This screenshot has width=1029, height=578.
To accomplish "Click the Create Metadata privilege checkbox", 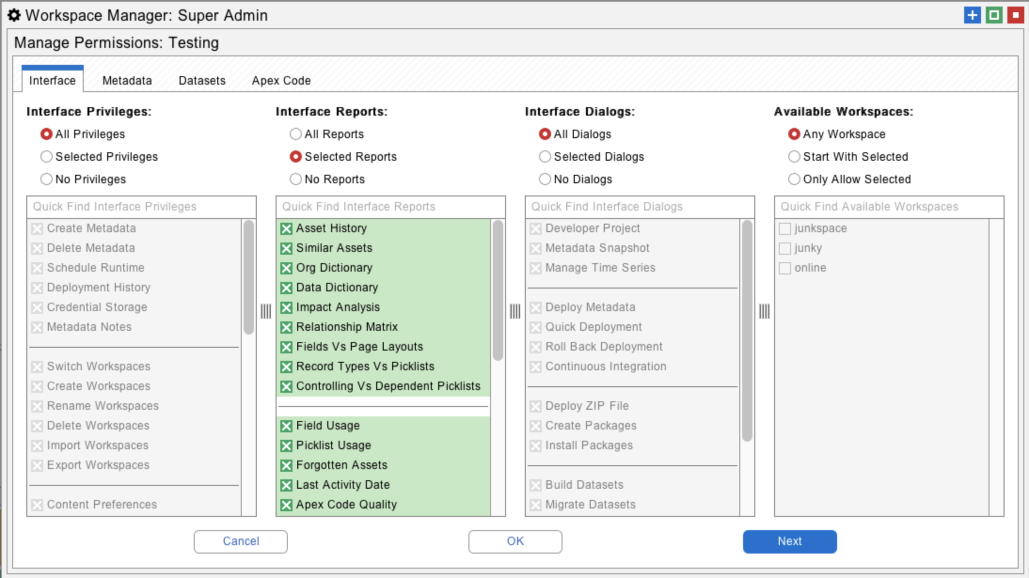I will click(x=37, y=229).
